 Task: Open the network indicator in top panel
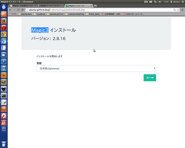point(155,2)
